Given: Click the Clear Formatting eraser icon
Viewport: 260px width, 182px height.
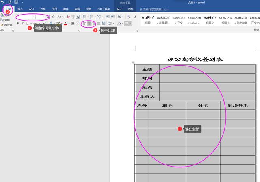Looking at the screenshot, I should tap(68, 17).
